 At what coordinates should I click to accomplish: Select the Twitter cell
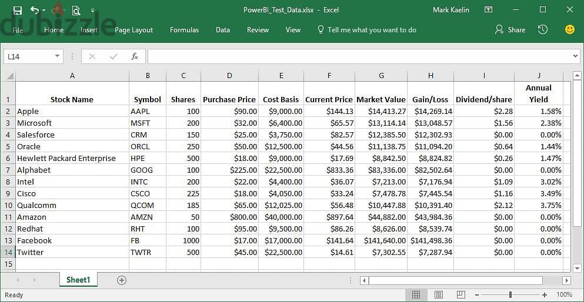click(x=72, y=253)
